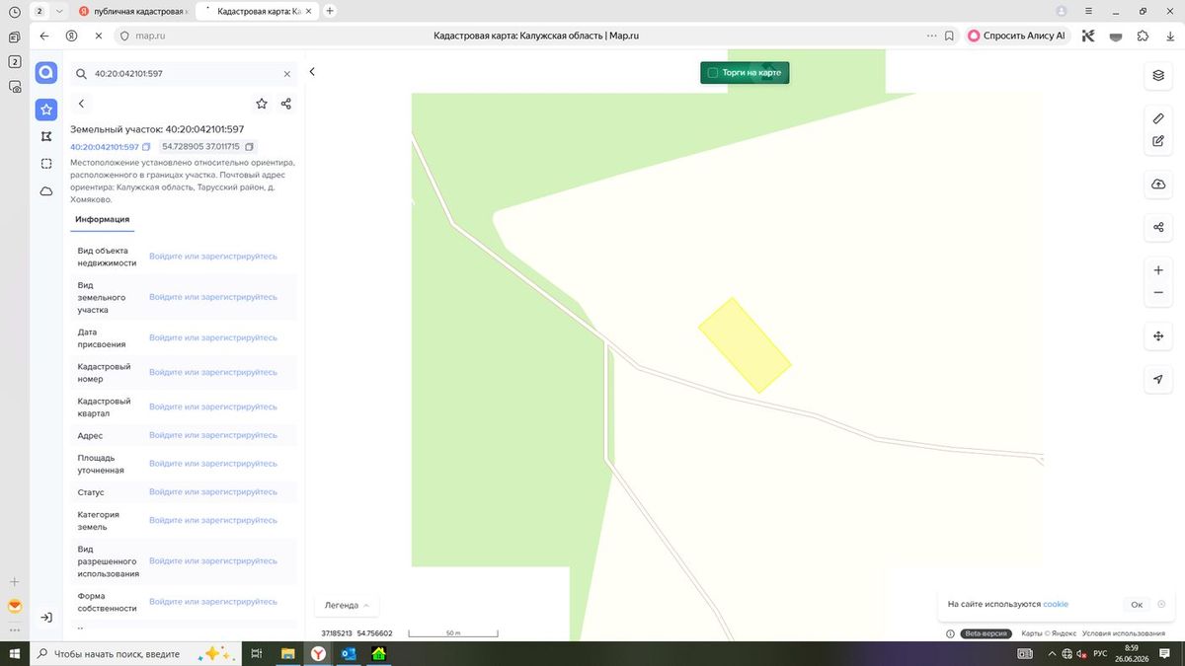Image resolution: width=1185 pixels, height=666 pixels.
Task: Zoom out on the map
Action: tap(1158, 293)
